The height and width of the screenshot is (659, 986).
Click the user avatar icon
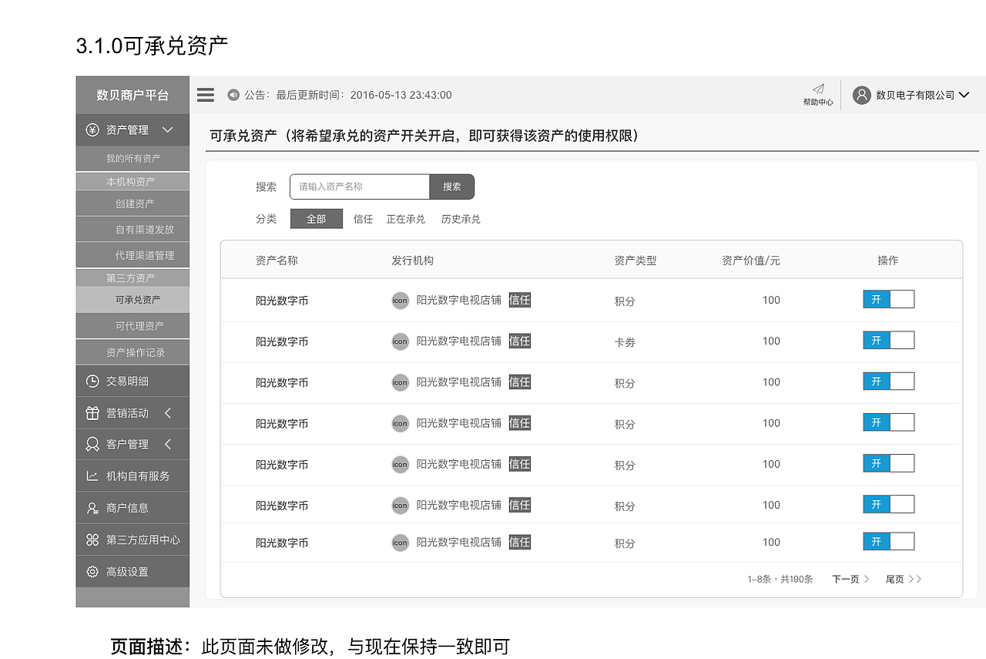[861, 95]
